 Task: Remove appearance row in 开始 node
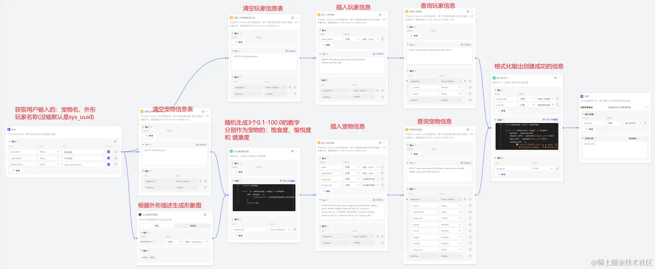pyautogui.click(x=116, y=158)
